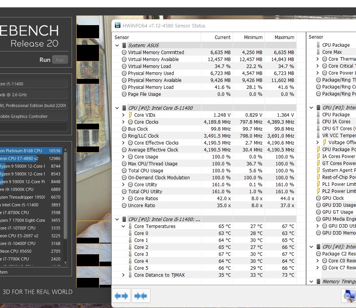Click the clock icon beside Bus Clock
The width and height of the screenshot is (356, 308).
(124, 129)
